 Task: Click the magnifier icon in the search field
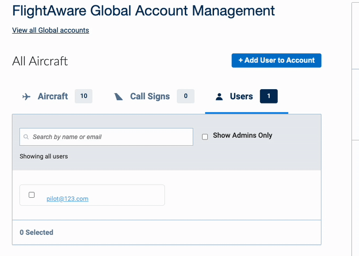point(26,137)
